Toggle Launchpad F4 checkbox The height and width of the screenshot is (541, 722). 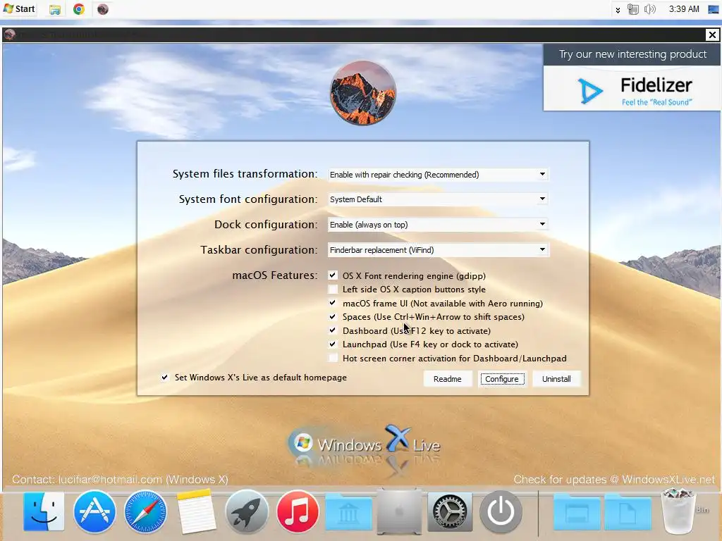click(333, 344)
